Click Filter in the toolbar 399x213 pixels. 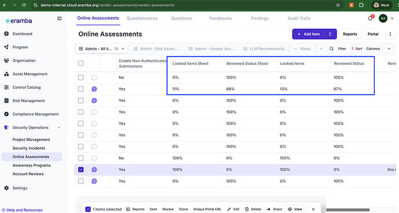coord(342,48)
